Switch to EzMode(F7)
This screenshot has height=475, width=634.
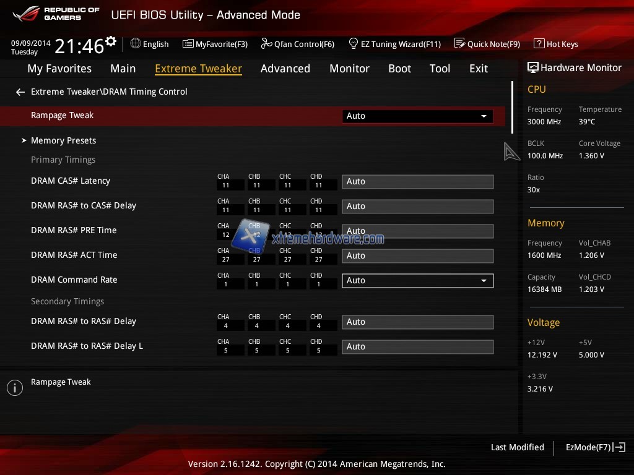click(x=594, y=447)
